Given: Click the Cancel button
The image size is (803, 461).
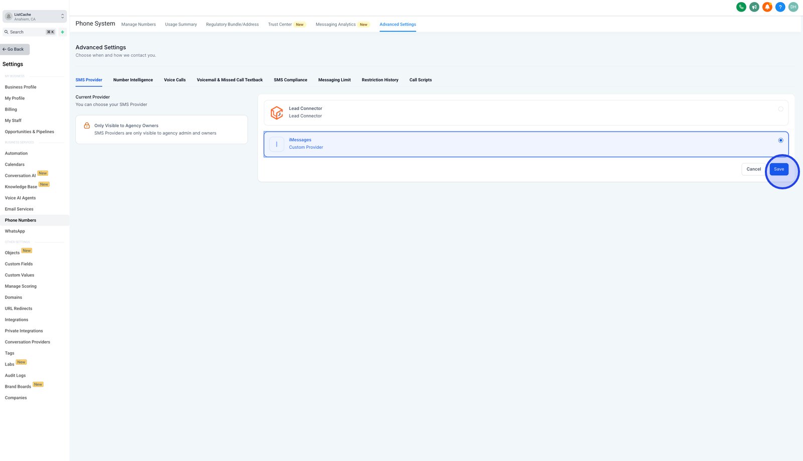Looking at the screenshot, I should coord(753,169).
